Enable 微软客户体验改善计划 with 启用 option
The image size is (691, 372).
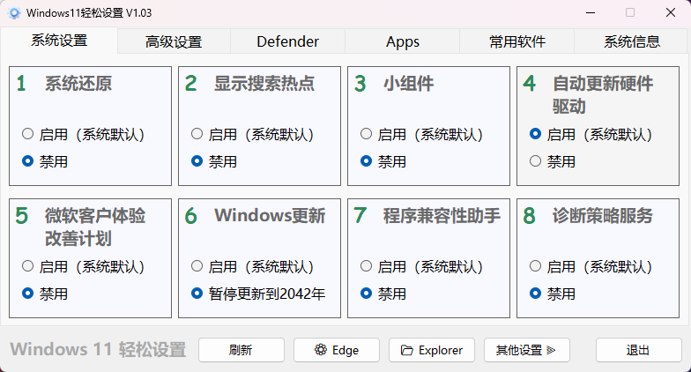point(83,266)
